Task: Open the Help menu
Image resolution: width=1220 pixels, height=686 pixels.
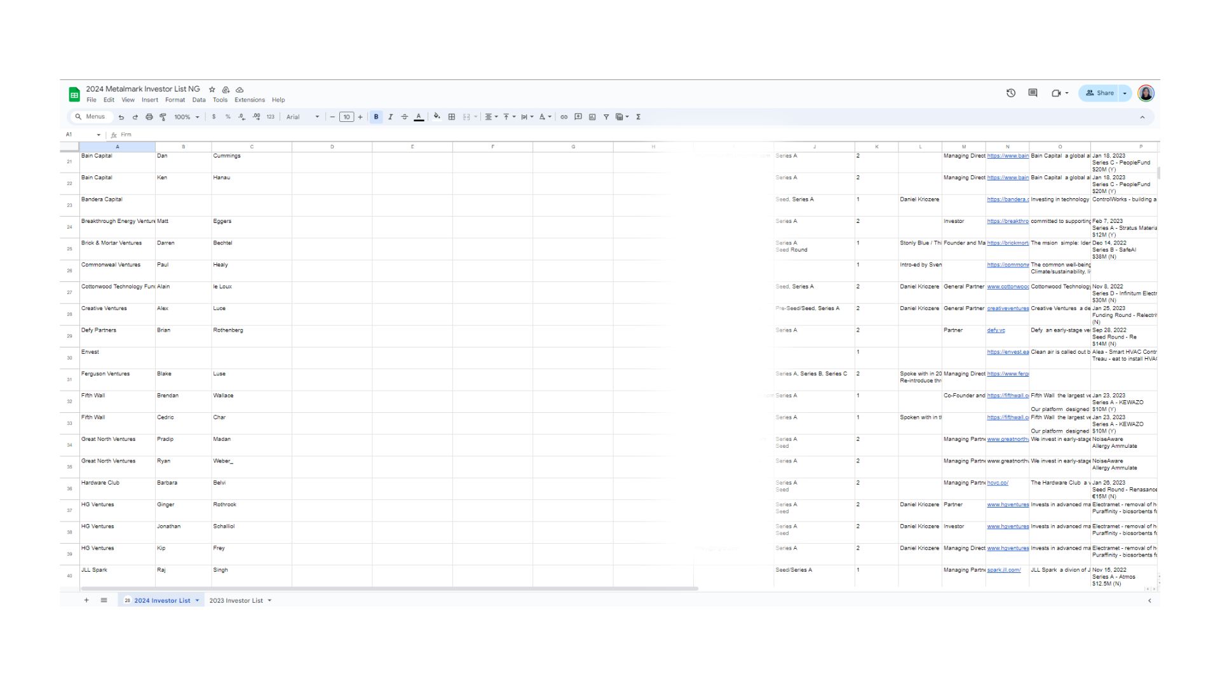Action: point(278,100)
